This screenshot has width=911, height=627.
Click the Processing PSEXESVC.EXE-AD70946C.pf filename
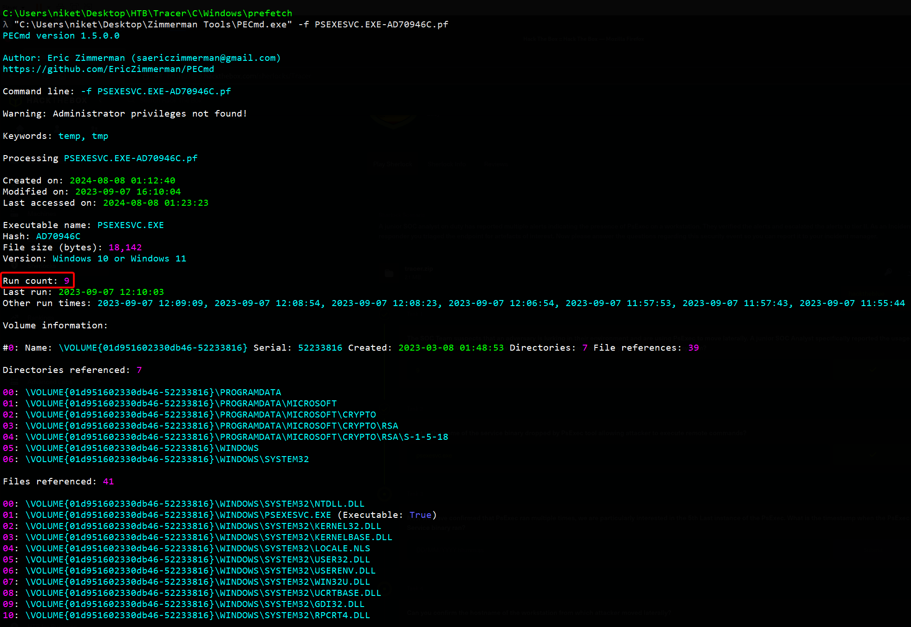[131, 158]
